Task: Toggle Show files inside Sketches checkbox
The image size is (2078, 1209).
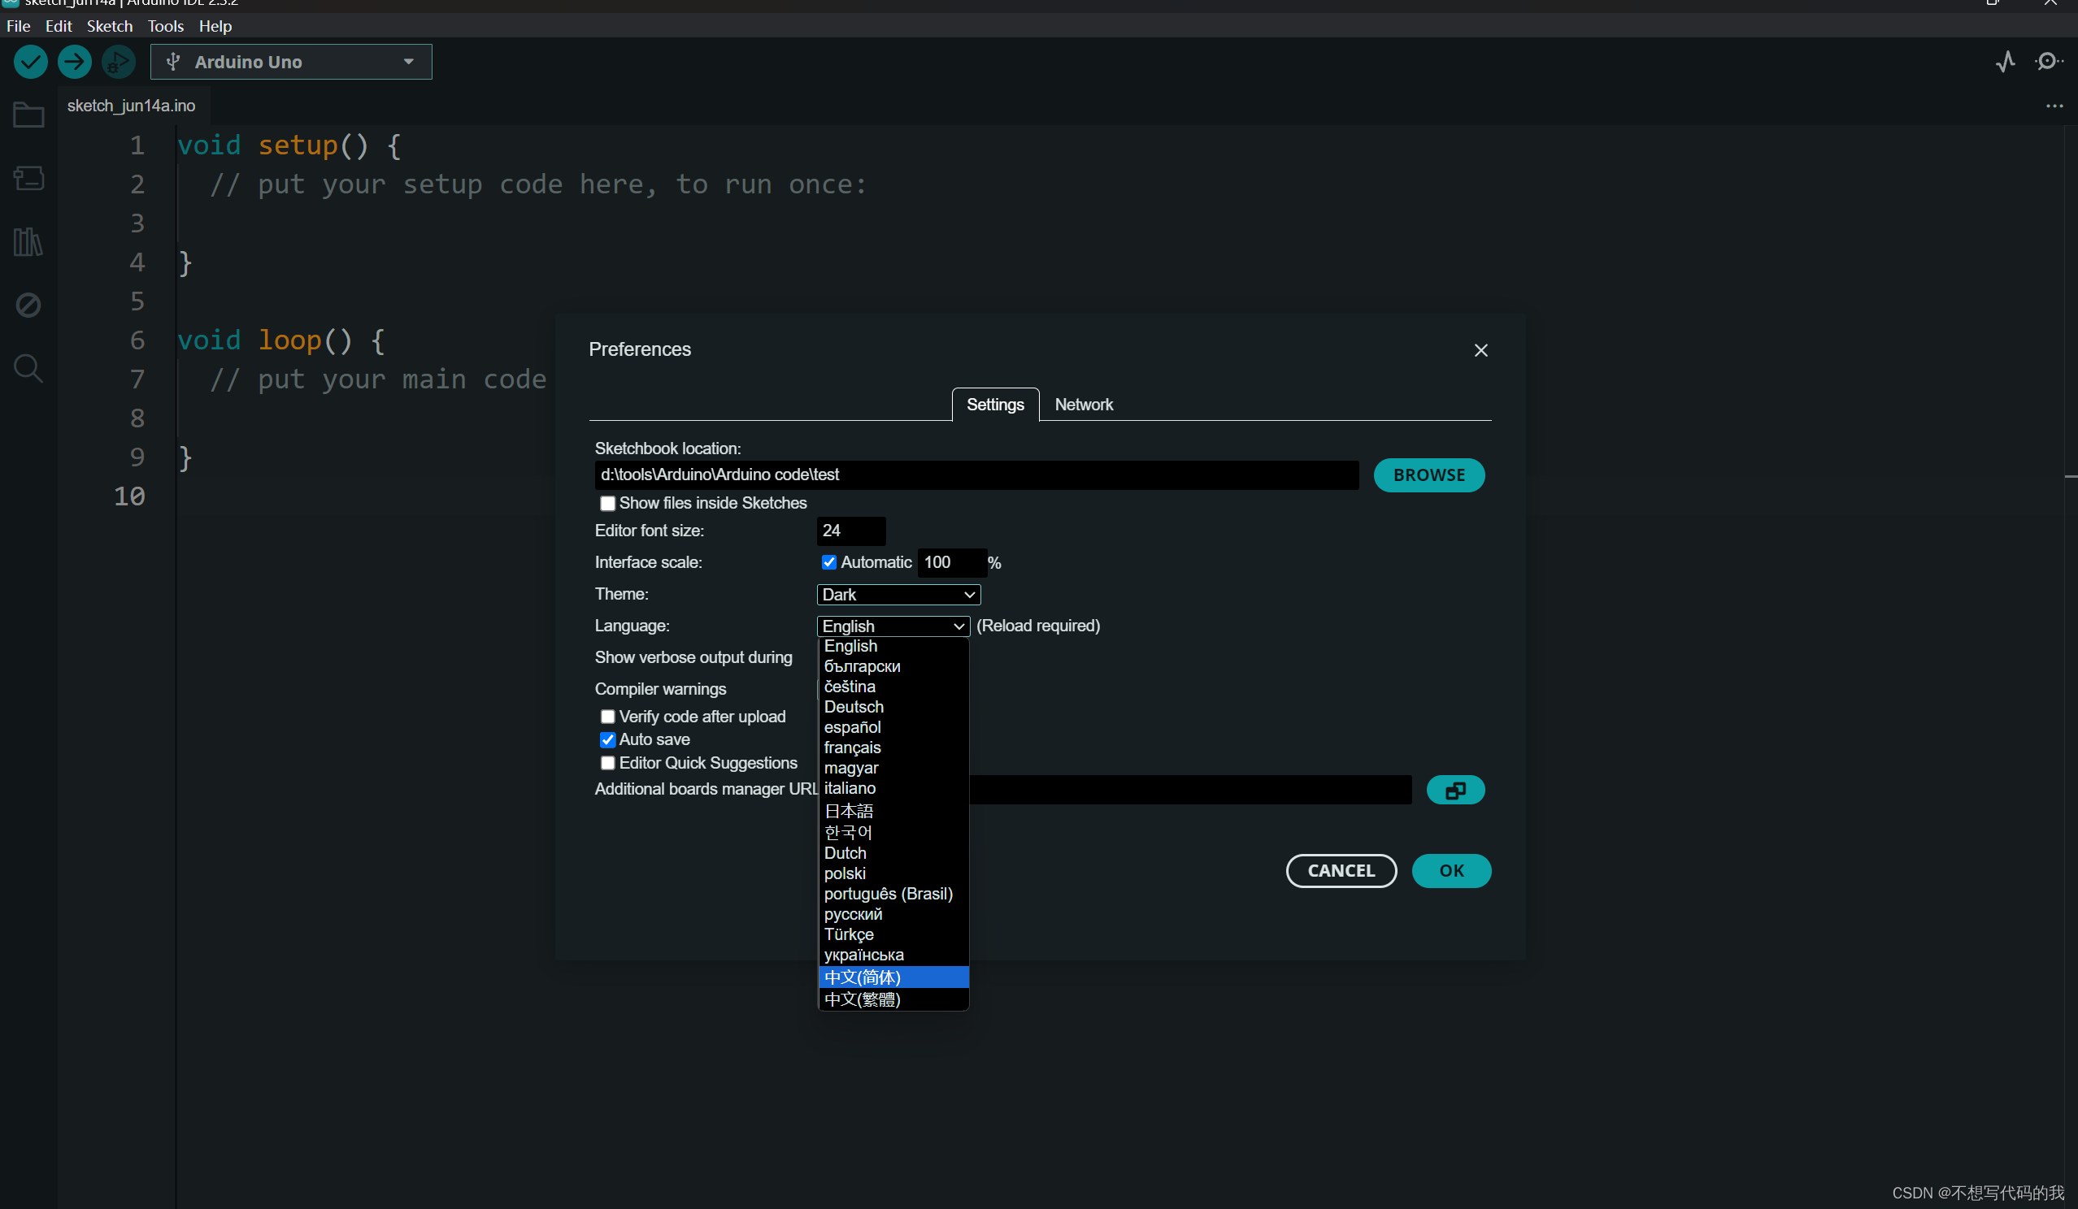Action: [608, 504]
